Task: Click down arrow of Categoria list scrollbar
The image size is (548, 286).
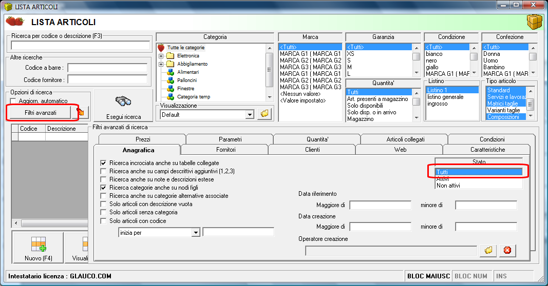Action: pyautogui.click(x=270, y=97)
